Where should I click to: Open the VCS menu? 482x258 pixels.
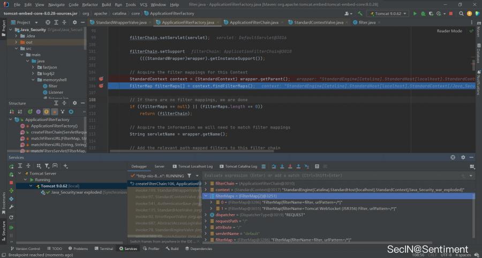coord(144,5)
